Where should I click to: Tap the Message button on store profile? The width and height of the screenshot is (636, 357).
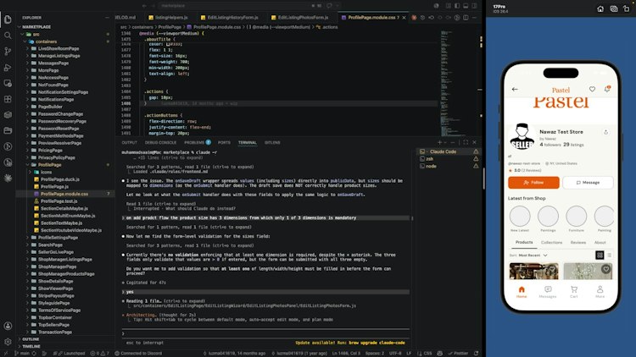tap(588, 183)
